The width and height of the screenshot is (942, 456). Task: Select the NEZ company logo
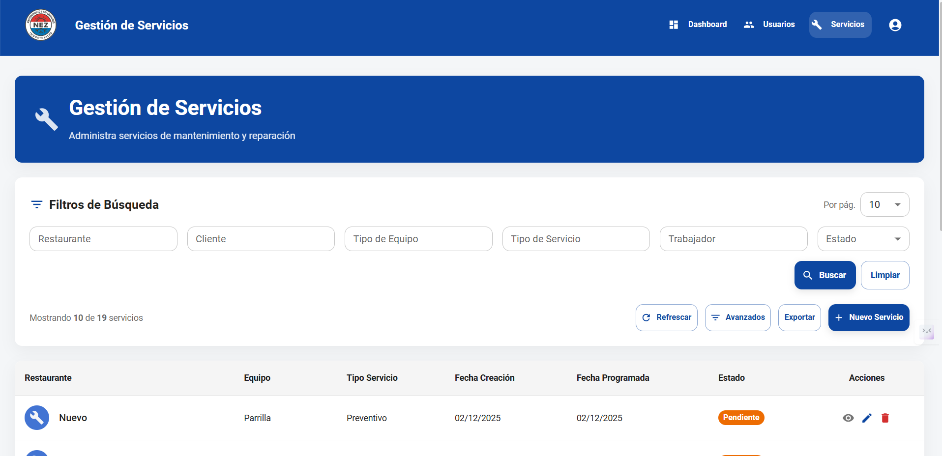(40, 25)
